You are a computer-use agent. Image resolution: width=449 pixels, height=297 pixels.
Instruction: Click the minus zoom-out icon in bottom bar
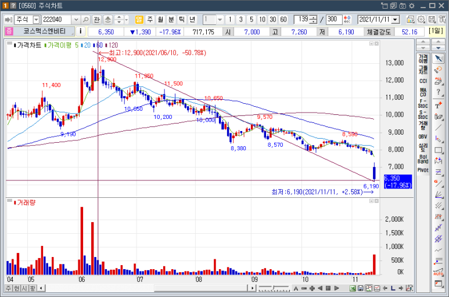pos(304,288)
